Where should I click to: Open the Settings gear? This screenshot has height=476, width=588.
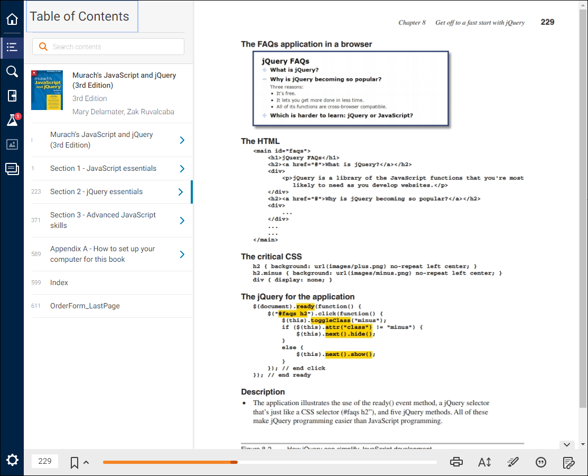pyautogui.click(x=12, y=460)
